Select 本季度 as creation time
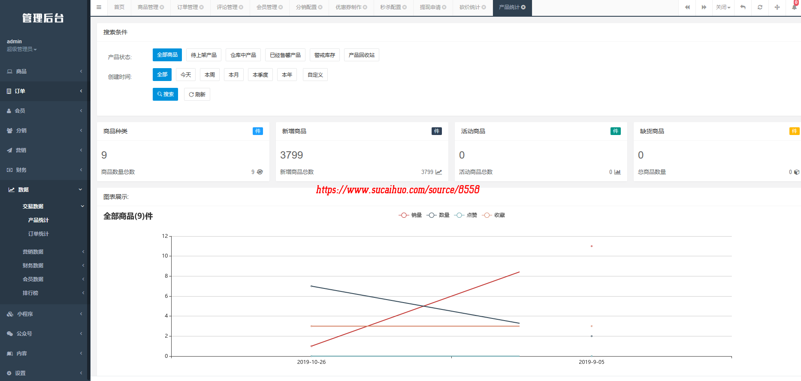Viewport: 801px width, 381px height. tap(260, 75)
